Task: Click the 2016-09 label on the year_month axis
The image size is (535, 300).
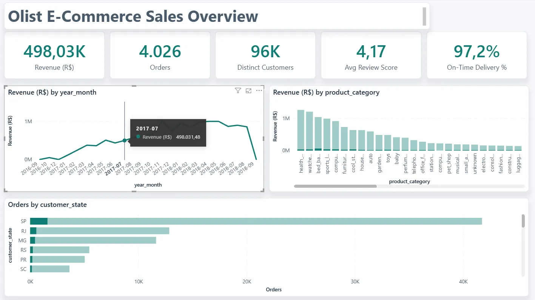Action: click(29, 169)
